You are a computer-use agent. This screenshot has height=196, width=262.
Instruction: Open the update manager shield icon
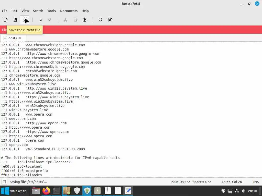coord(87,191)
